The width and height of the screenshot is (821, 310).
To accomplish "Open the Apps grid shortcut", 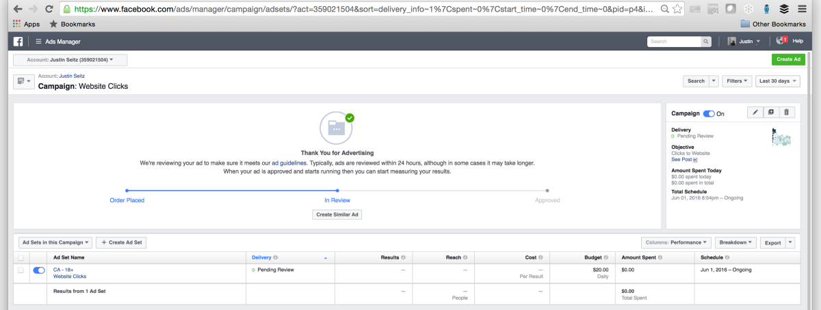I will (26, 24).
